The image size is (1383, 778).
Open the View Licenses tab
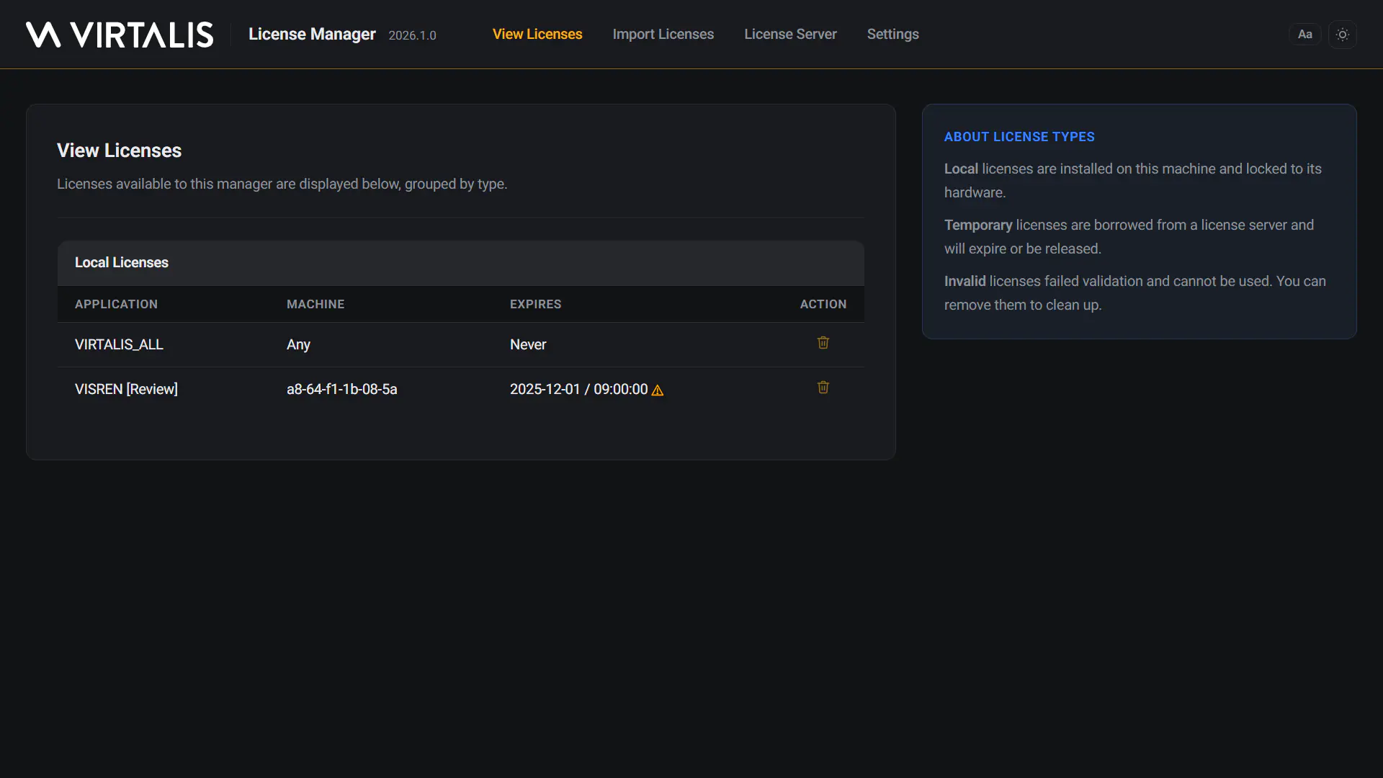537,35
